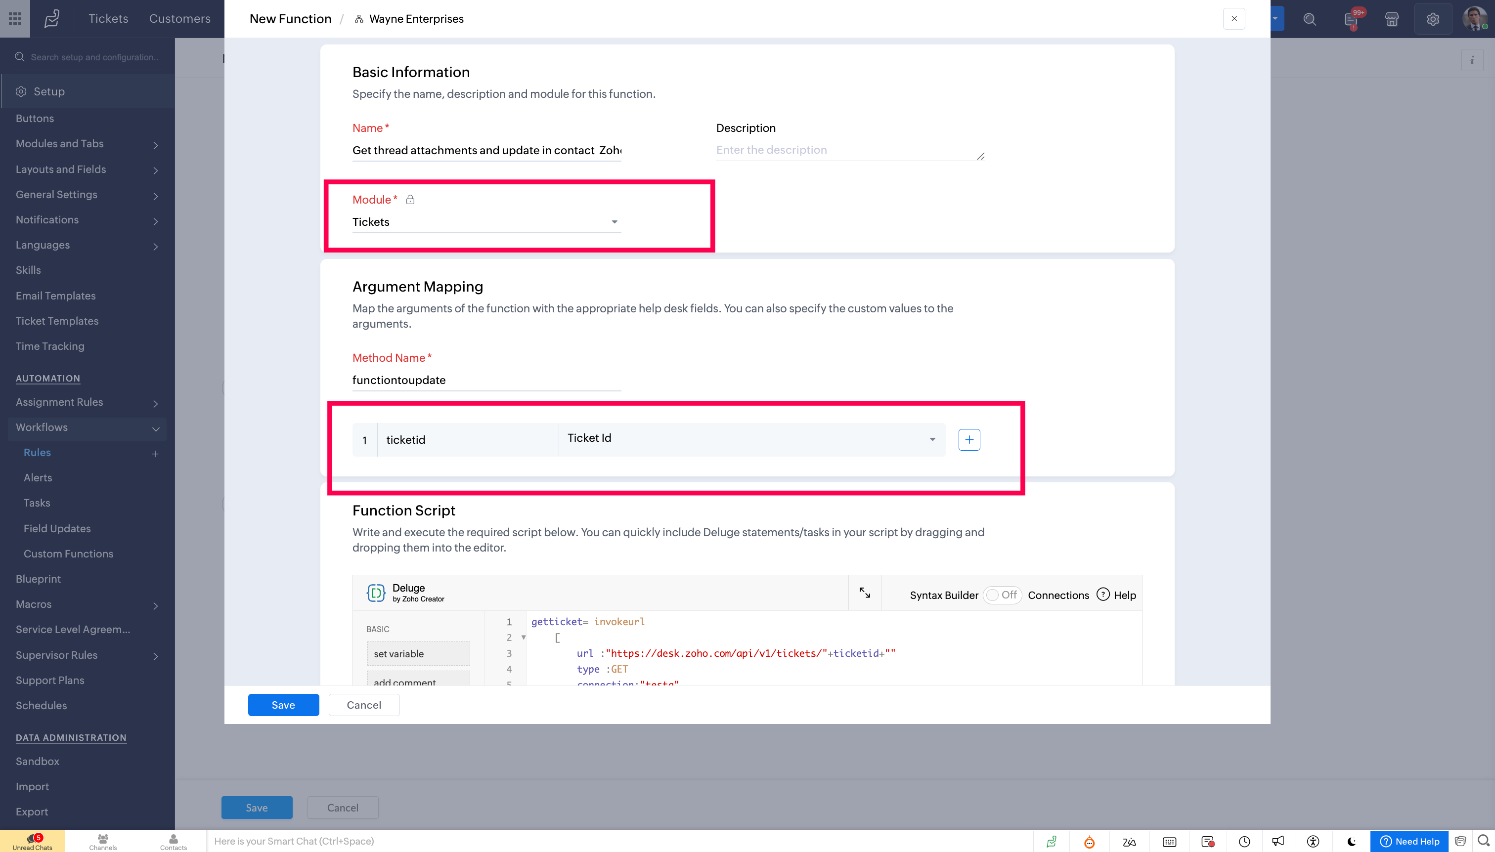Switch to dark mode moon icon

pos(1351,842)
